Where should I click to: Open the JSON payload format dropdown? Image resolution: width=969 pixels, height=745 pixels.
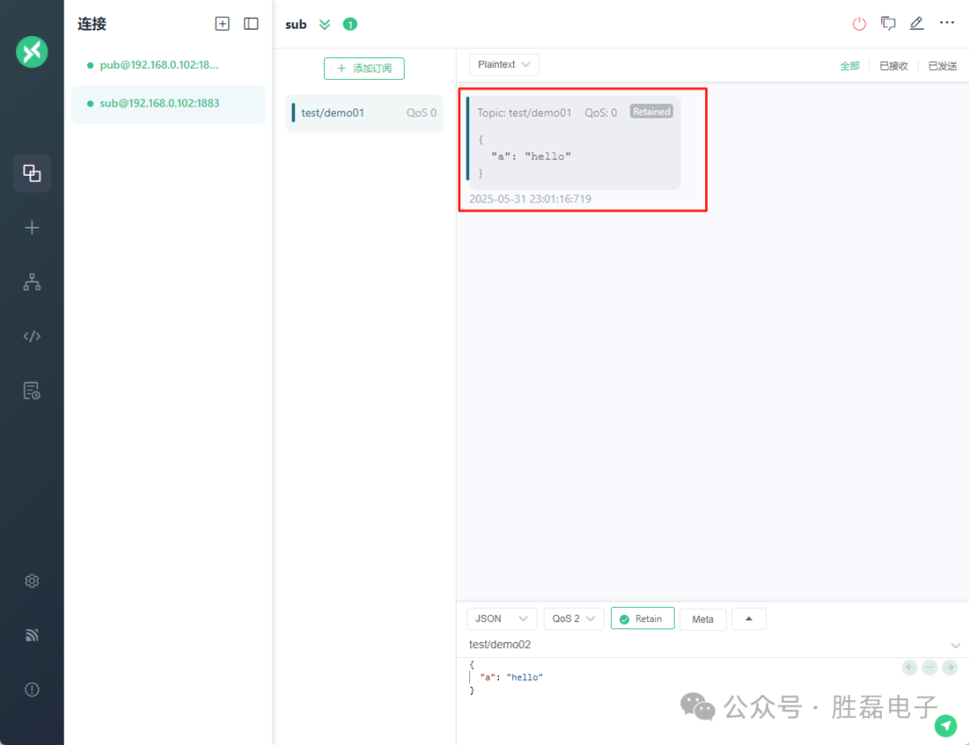coord(502,619)
